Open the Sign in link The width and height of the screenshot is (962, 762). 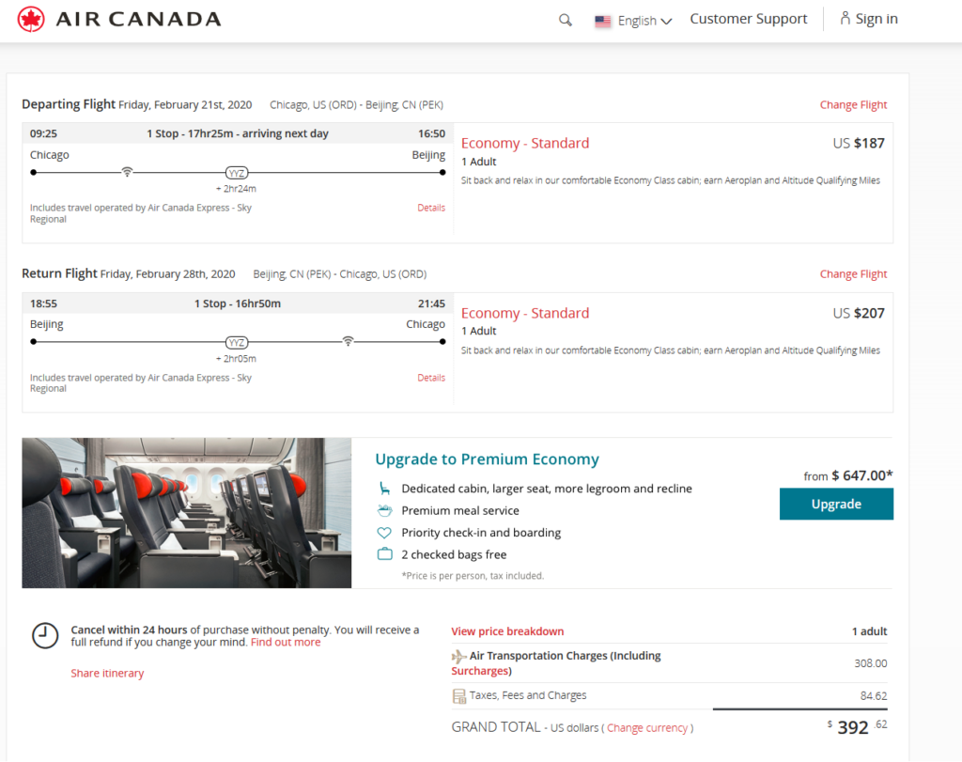(877, 19)
